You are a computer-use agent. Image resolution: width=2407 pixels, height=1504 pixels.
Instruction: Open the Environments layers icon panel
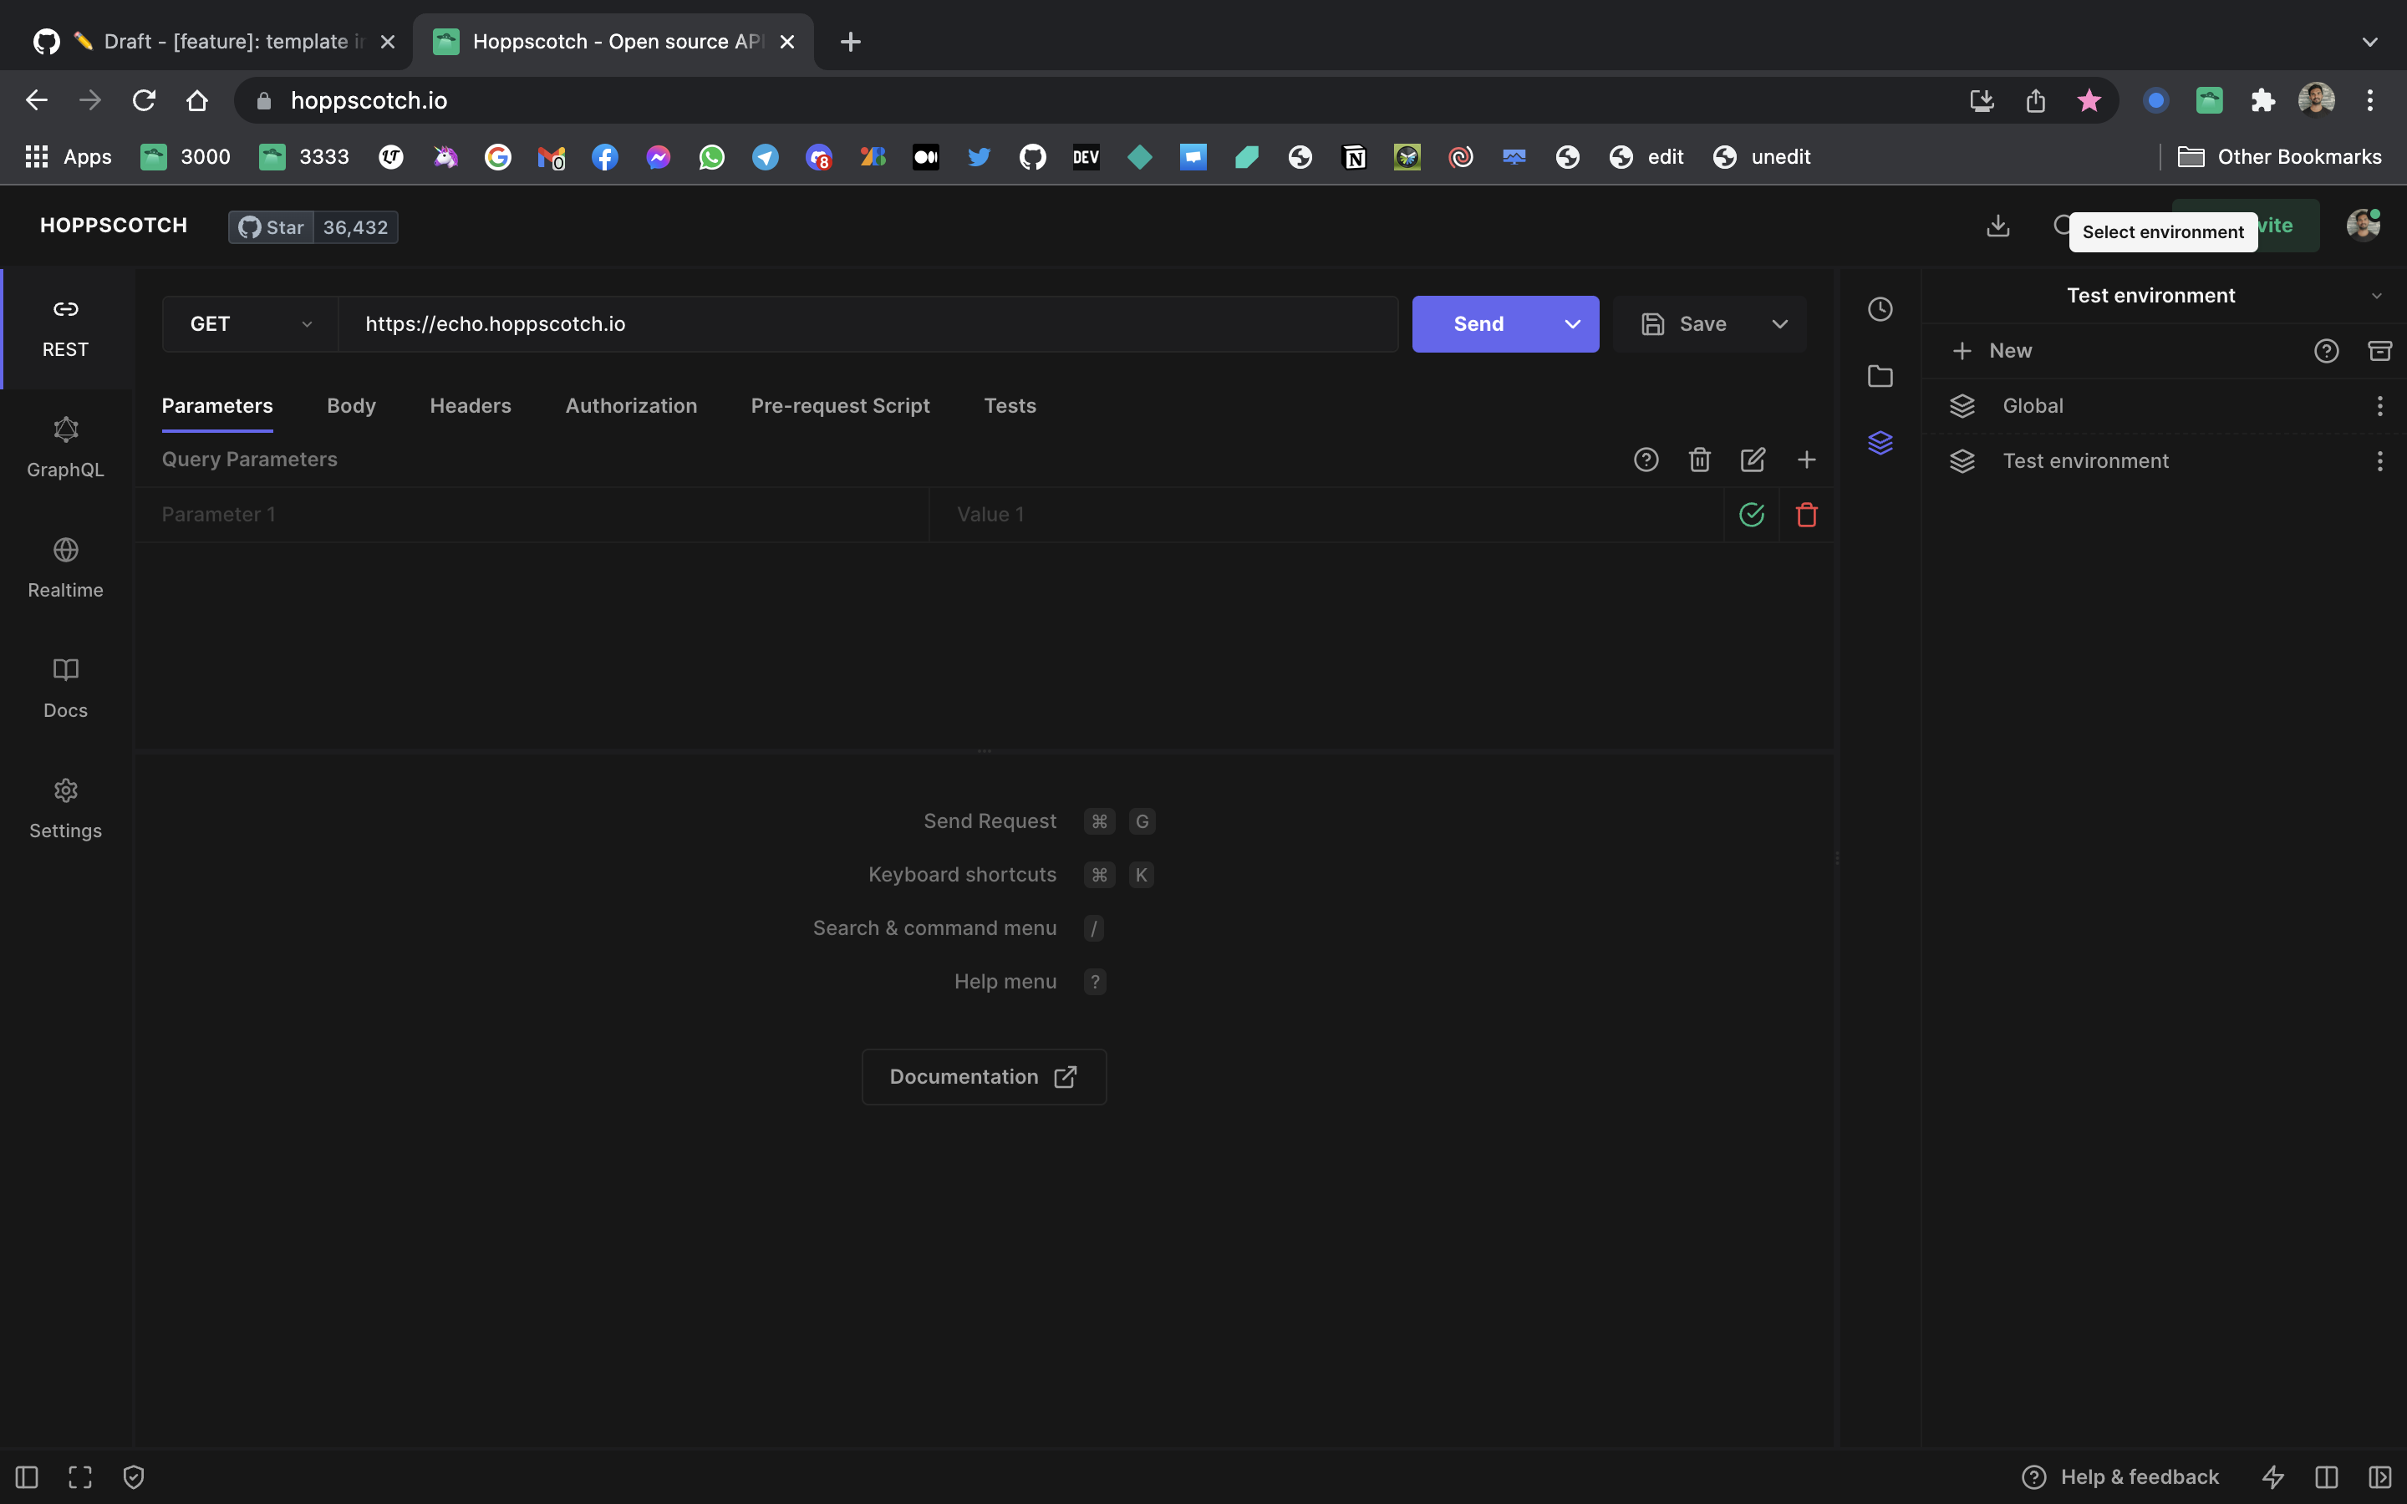(1880, 443)
